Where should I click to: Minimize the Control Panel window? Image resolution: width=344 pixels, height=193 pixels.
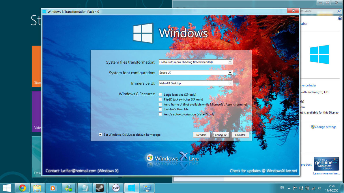pos(321,3)
